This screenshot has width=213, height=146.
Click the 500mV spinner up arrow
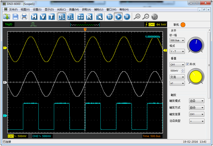[183, 70]
